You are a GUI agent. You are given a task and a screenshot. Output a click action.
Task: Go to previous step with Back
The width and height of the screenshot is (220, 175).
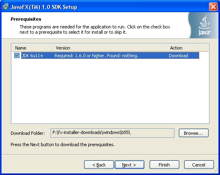click(x=99, y=165)
